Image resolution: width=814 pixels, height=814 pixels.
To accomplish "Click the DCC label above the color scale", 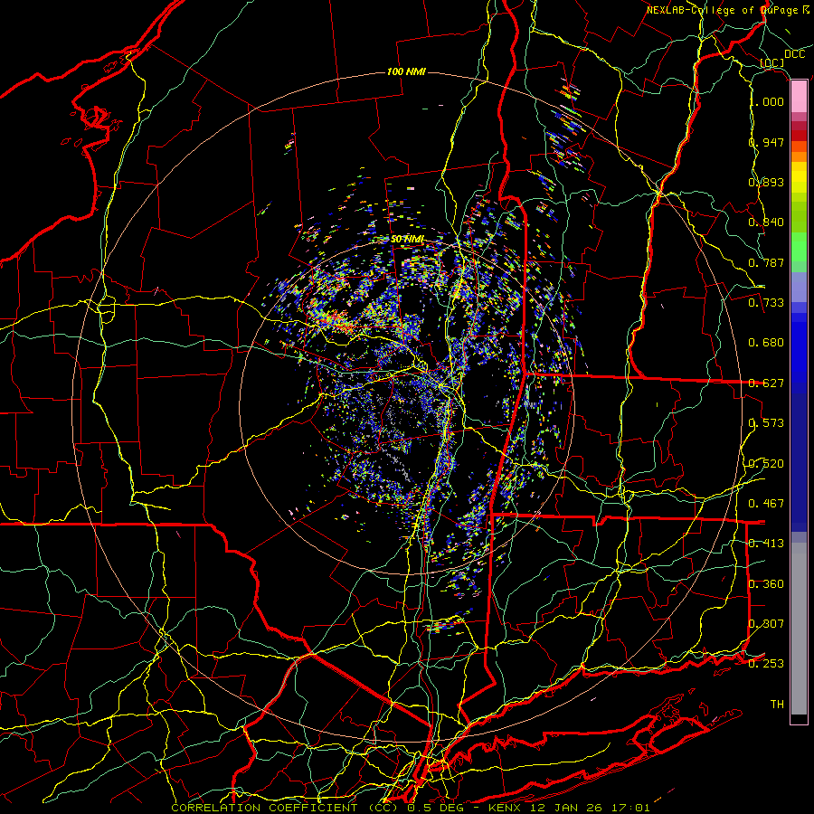I will 794,54.
